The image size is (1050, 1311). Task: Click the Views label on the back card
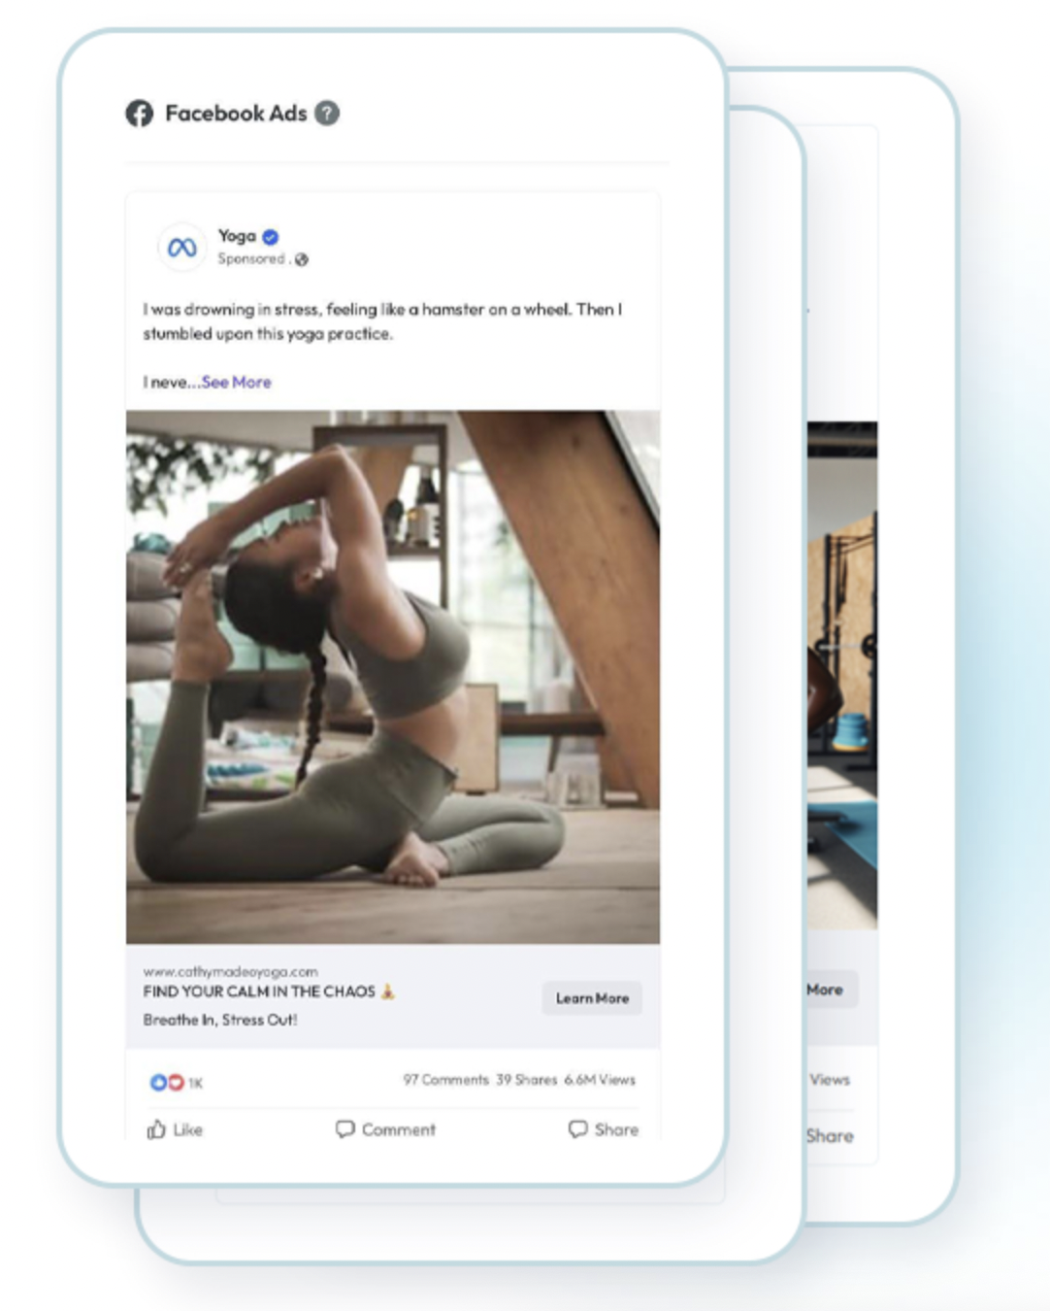point(830,1080)
